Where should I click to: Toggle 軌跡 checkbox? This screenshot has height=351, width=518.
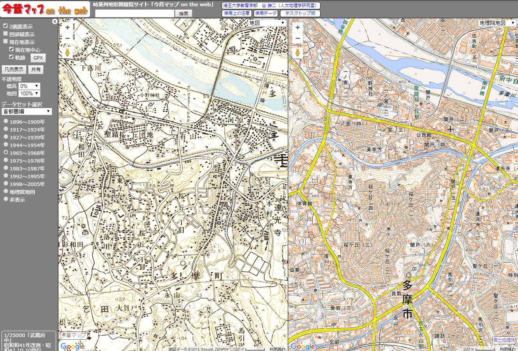11,57
